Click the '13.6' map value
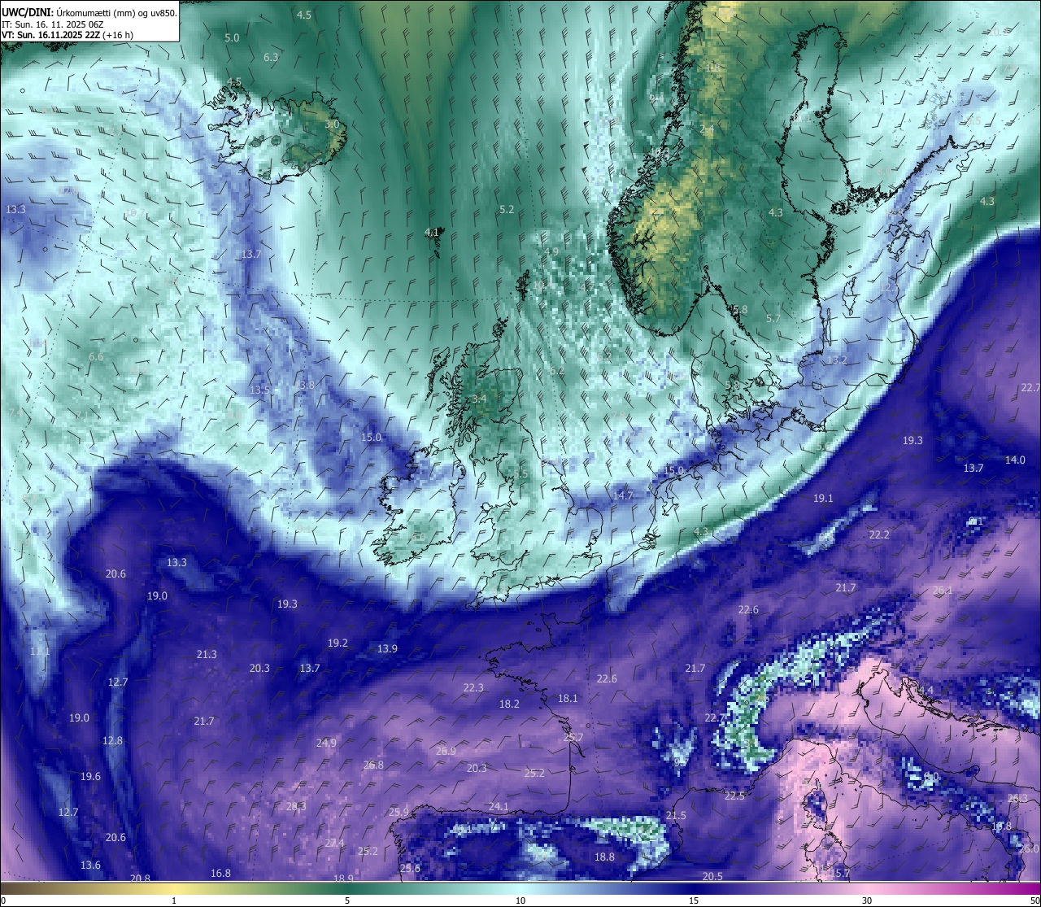Screen dimensions: 1041x907 click(90, 865)
